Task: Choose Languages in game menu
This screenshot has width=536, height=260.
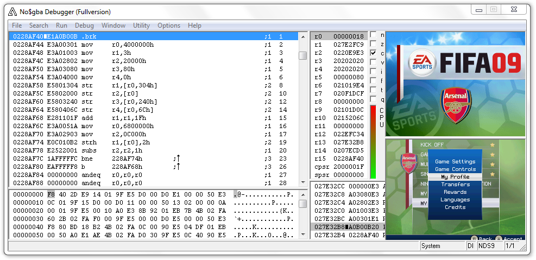Action: click(x=455, y=200)
